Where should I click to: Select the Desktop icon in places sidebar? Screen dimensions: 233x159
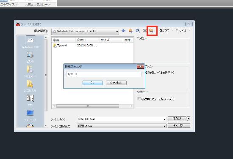[30, 113]
